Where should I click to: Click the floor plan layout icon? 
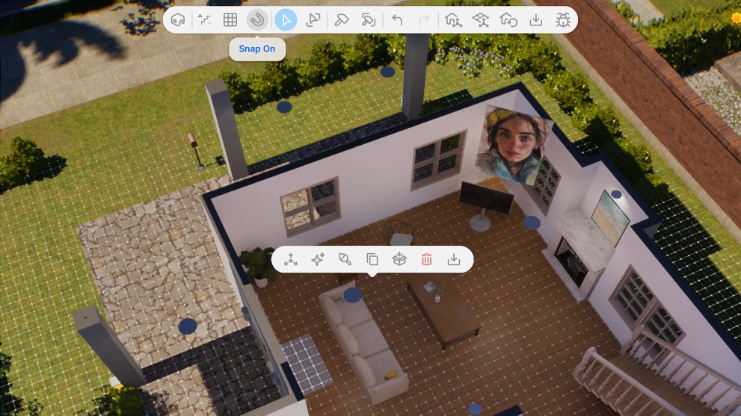click(480, 20)
